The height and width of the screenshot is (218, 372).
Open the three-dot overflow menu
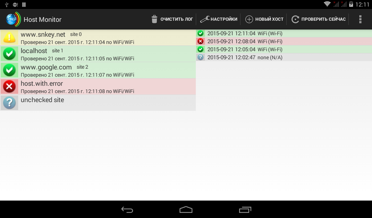click(x=360, y=19)
